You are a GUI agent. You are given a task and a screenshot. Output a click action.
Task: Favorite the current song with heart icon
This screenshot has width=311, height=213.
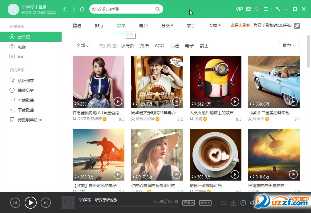point(224,203)
